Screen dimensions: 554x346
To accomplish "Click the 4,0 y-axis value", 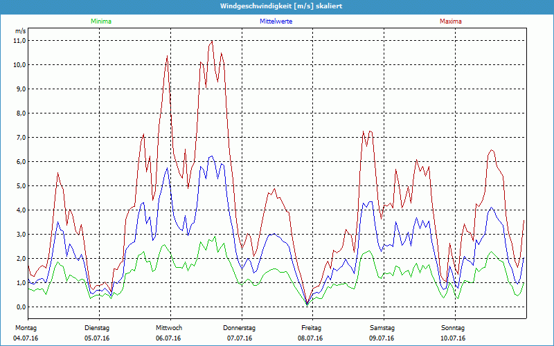I will (x=21, y=210).
